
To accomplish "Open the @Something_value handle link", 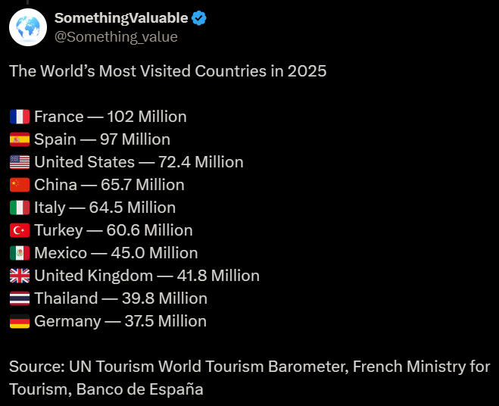I will pos(116,36).
